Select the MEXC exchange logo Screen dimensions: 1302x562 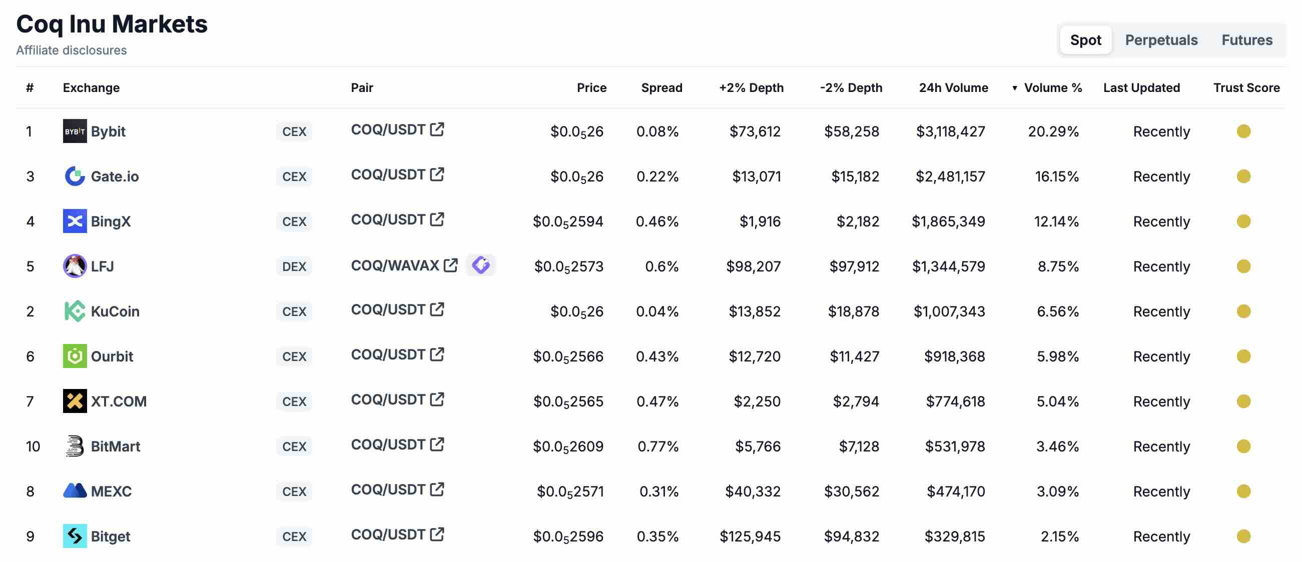(x=75, y=491)
